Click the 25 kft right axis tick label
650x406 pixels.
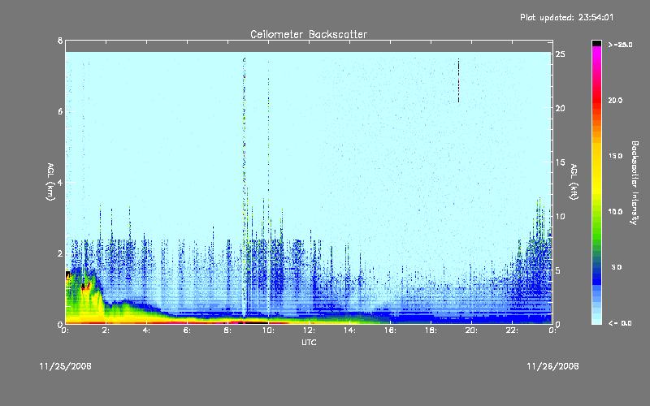[561, 54]
